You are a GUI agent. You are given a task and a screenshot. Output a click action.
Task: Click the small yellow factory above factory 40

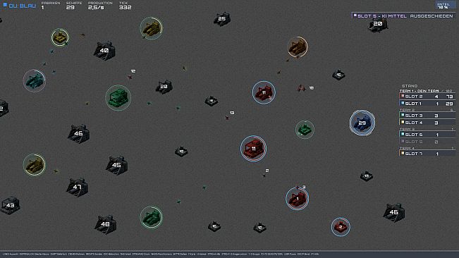click(60, 37)
